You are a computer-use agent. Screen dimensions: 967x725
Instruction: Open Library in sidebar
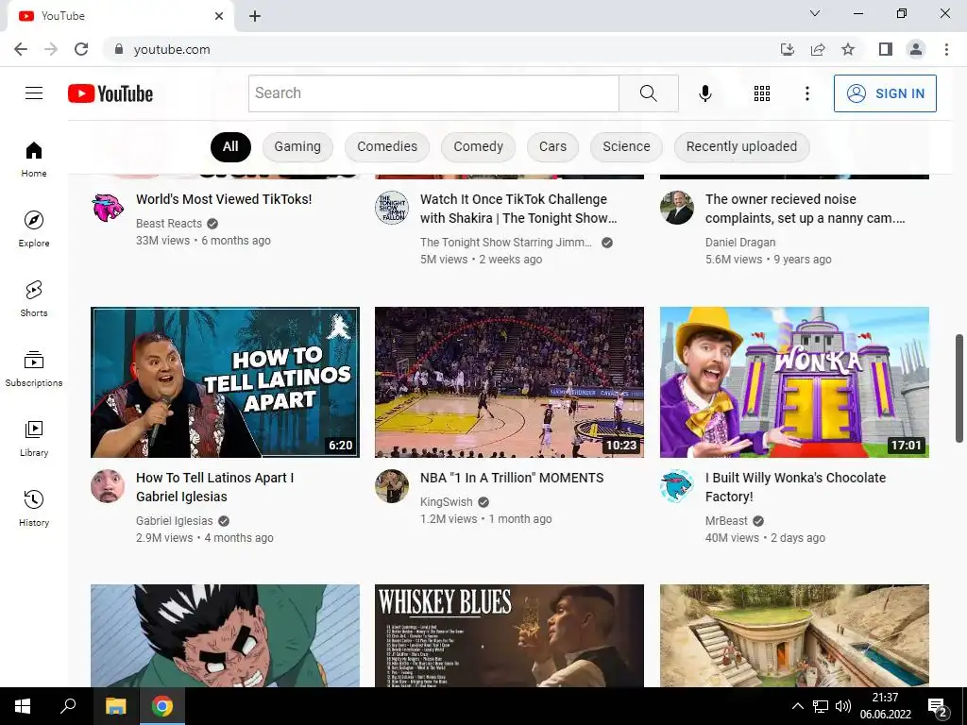point(34,438)
